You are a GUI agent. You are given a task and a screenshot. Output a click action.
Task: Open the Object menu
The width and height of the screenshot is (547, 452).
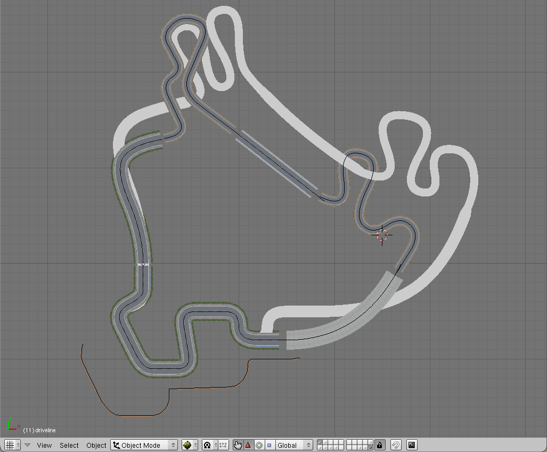pyautogui.click(x=96, y=445)
